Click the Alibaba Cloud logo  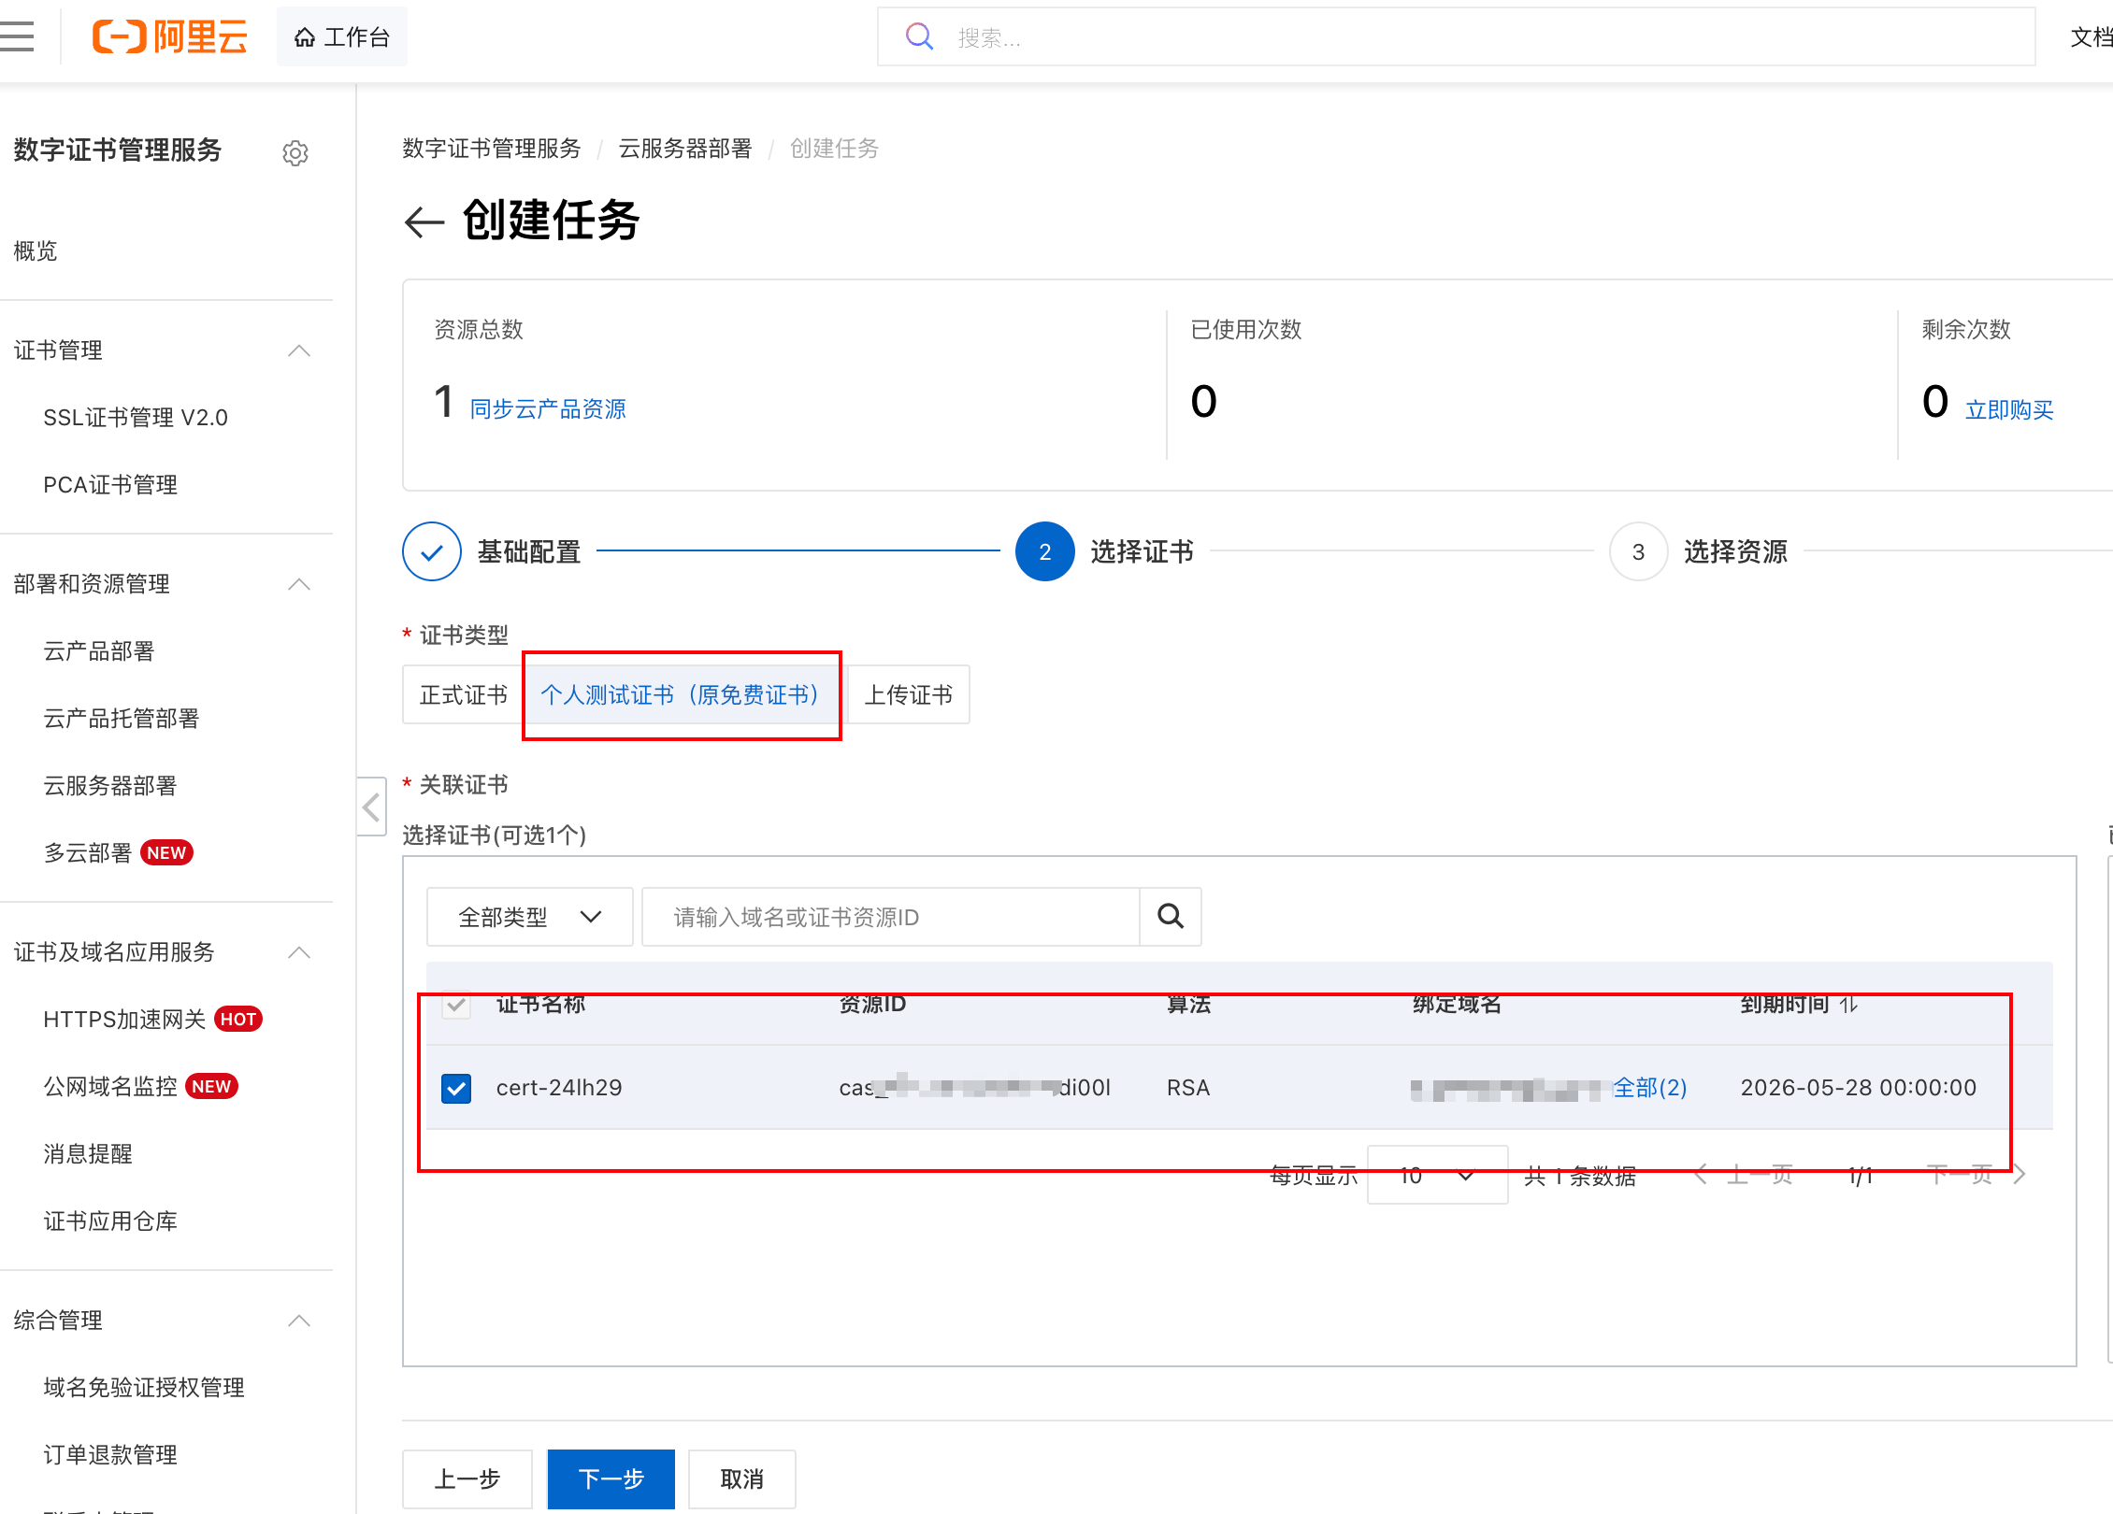click(169, 36)
